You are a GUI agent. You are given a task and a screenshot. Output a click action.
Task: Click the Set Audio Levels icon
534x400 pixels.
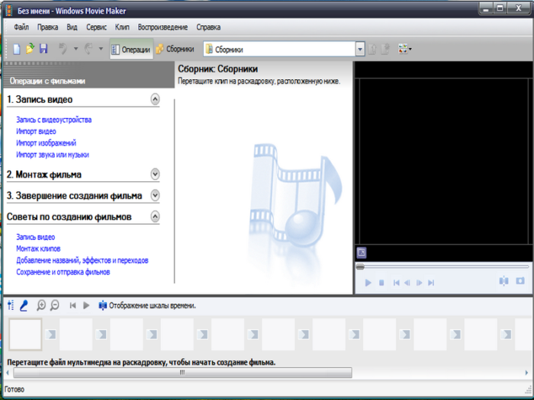coord(11,306)
